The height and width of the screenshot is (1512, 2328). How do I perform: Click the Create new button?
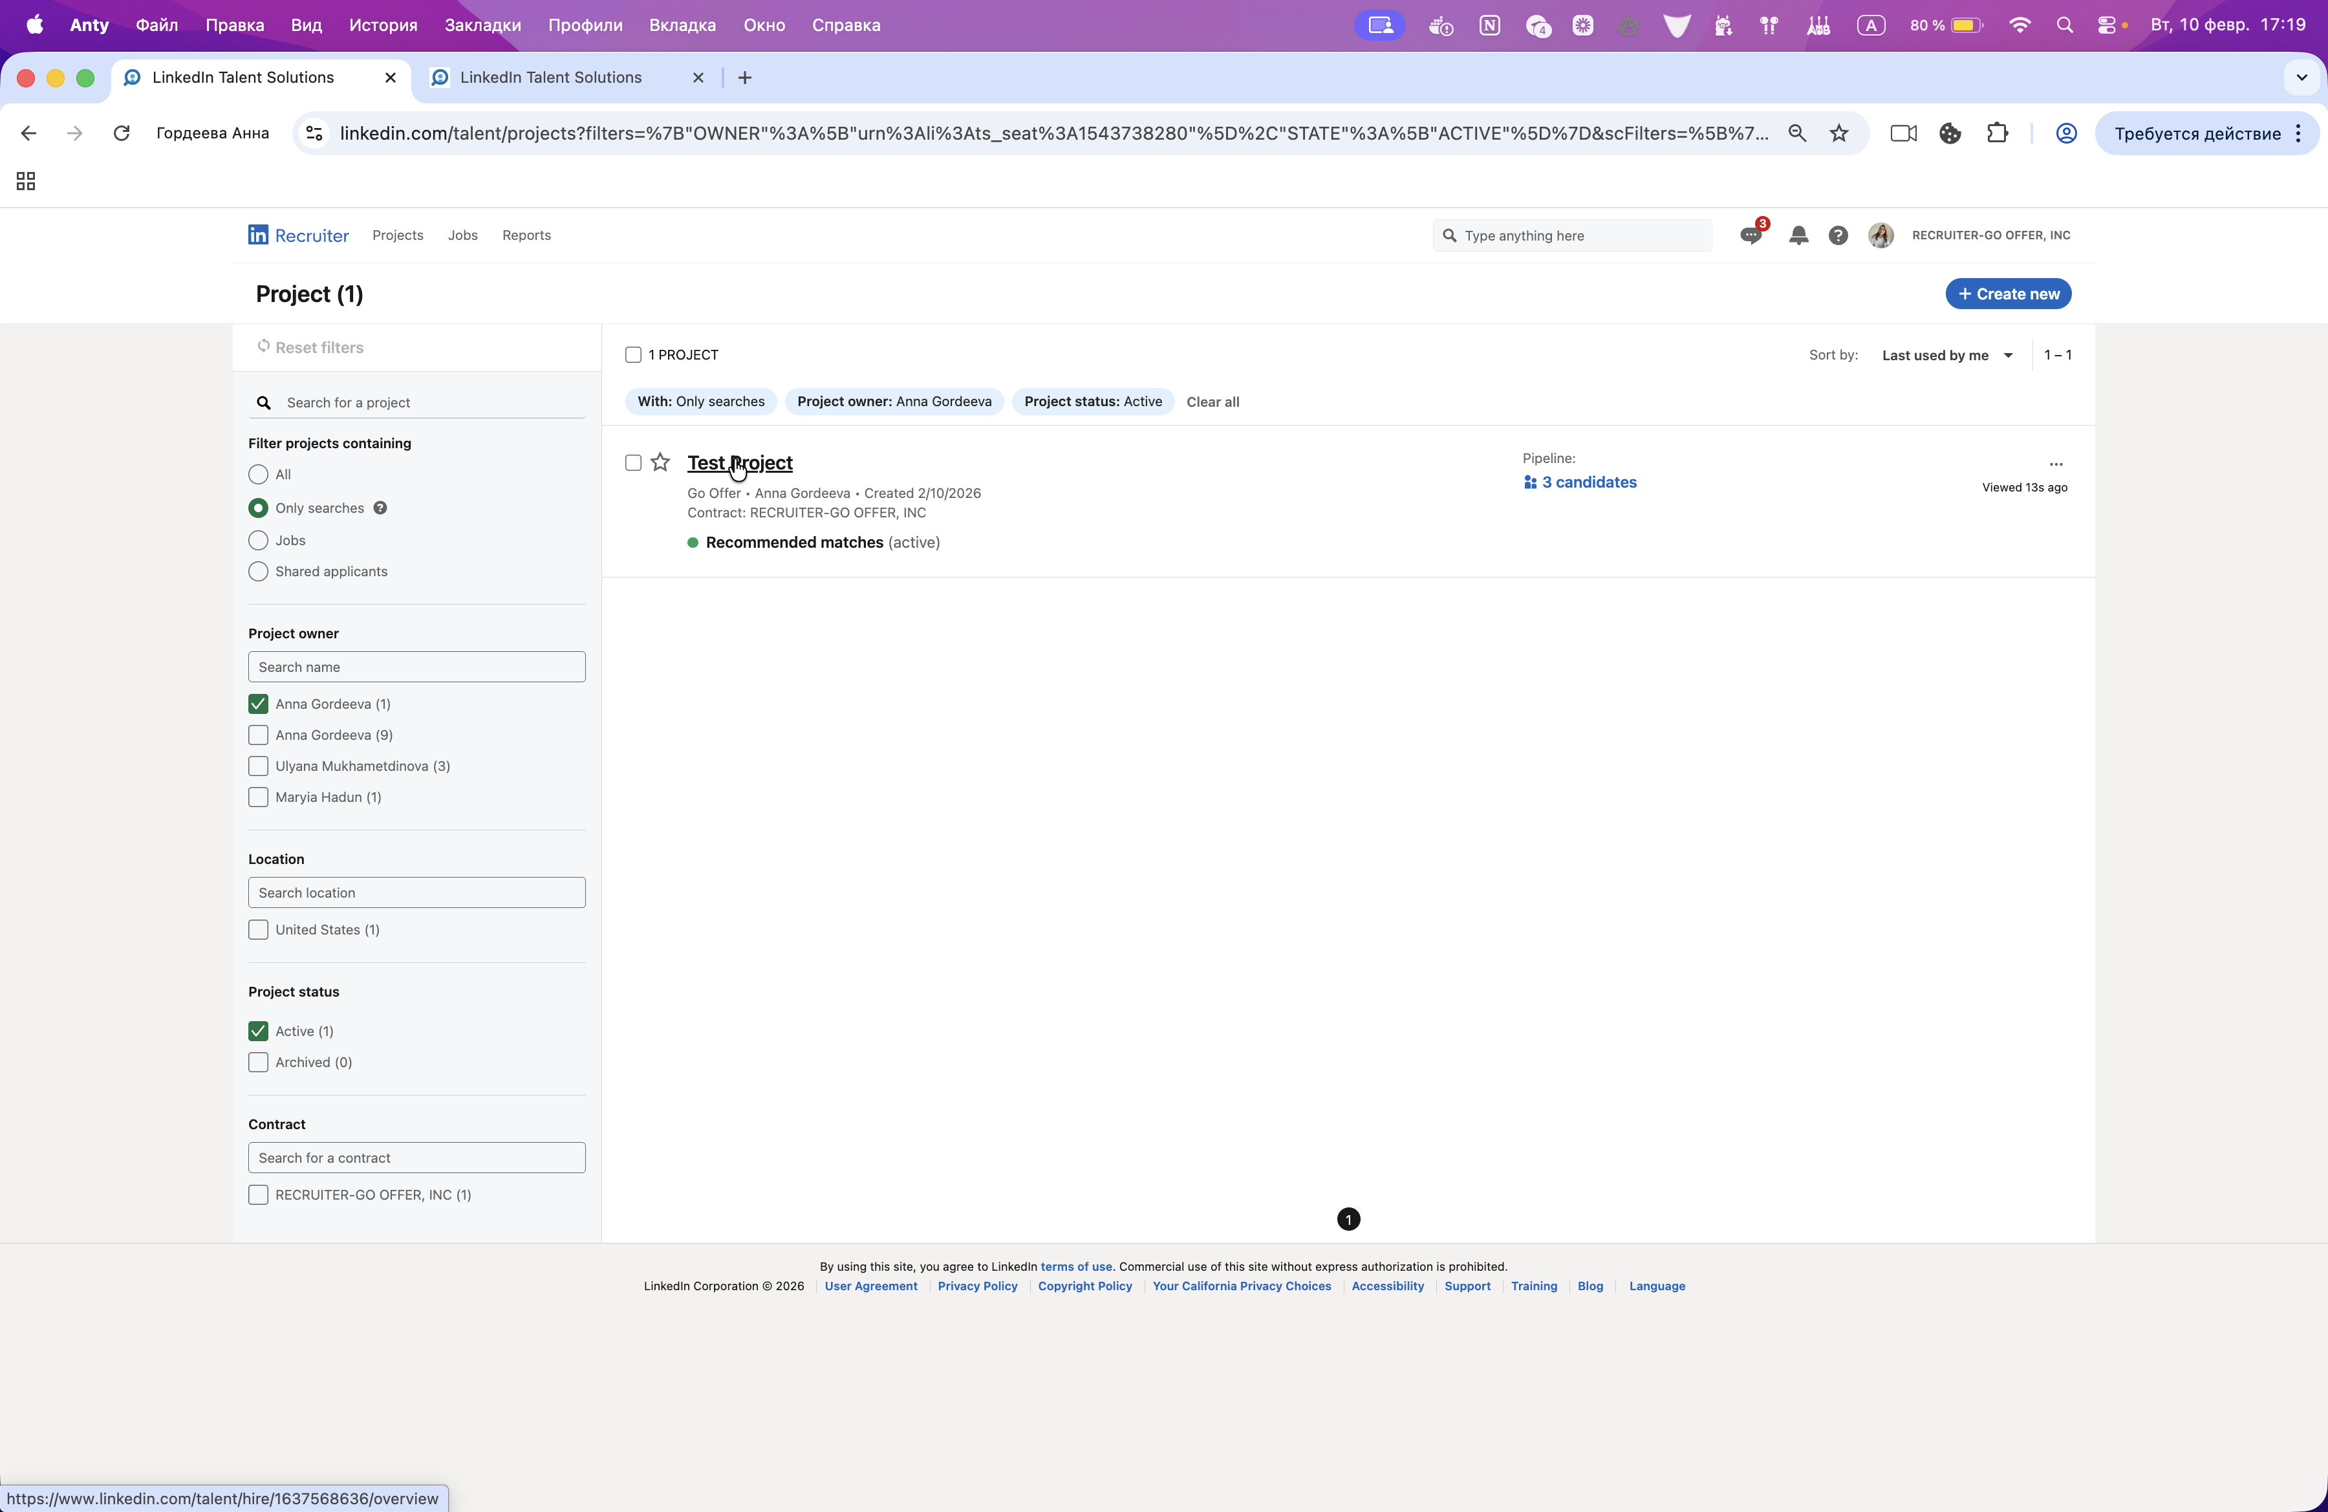[2007, 294]
